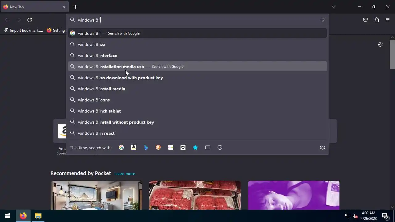Image resolution: width=395 pixels, height=222 pixels.
Task: Search with Google one-off icon
Action: point(121,147)
